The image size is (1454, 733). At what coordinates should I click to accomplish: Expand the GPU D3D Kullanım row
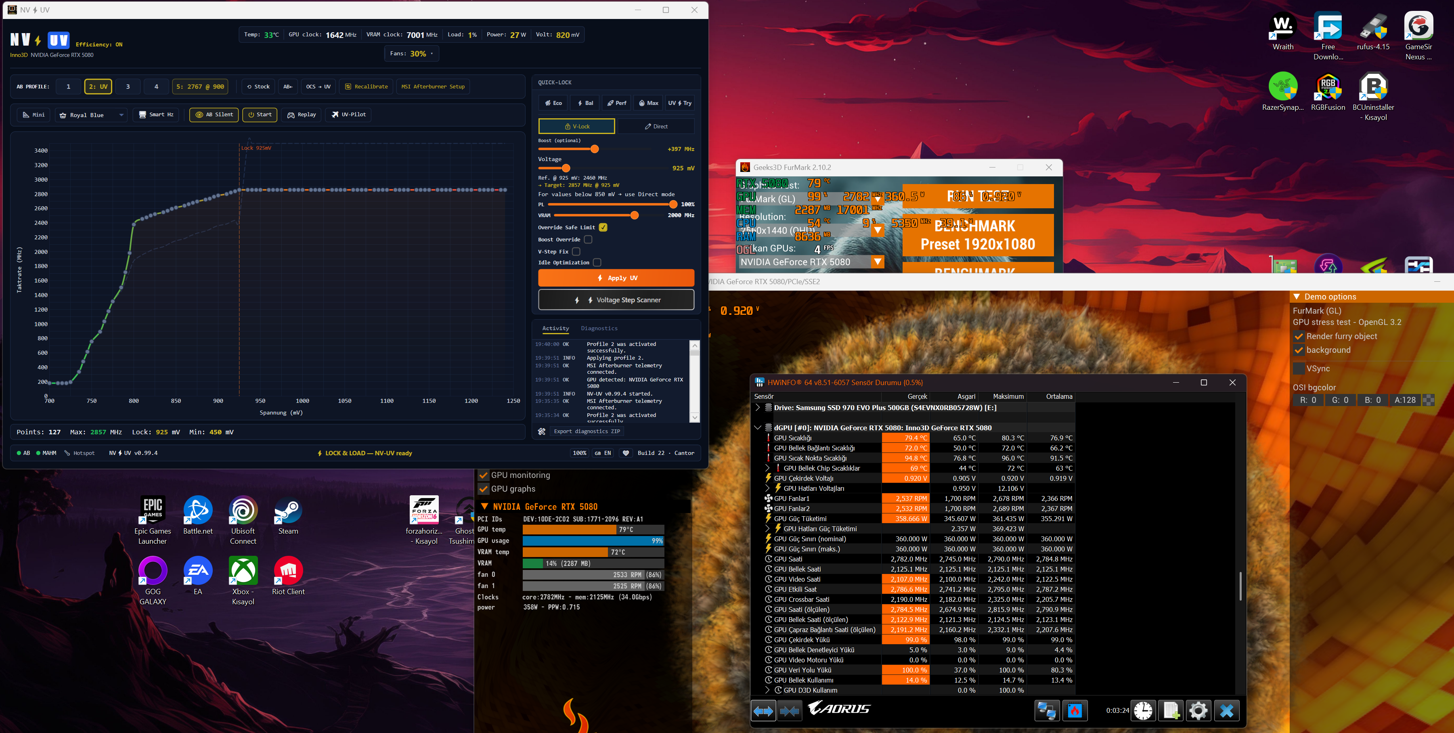coord(767,690)
